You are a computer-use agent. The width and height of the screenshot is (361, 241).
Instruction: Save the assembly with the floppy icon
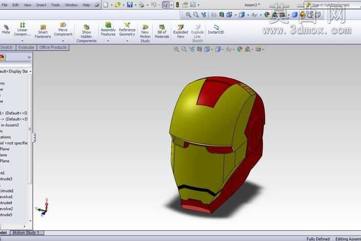[130, 5]
